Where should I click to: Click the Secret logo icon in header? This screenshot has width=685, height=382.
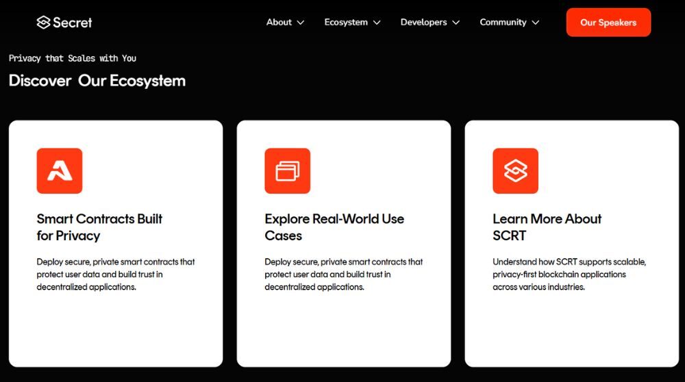[x=43, y=23]
